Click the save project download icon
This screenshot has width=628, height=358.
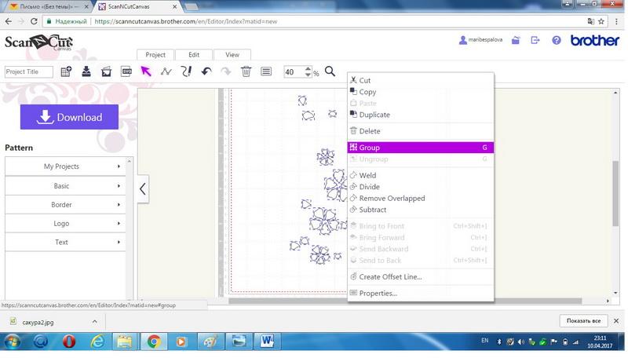[x=86, y=71]
